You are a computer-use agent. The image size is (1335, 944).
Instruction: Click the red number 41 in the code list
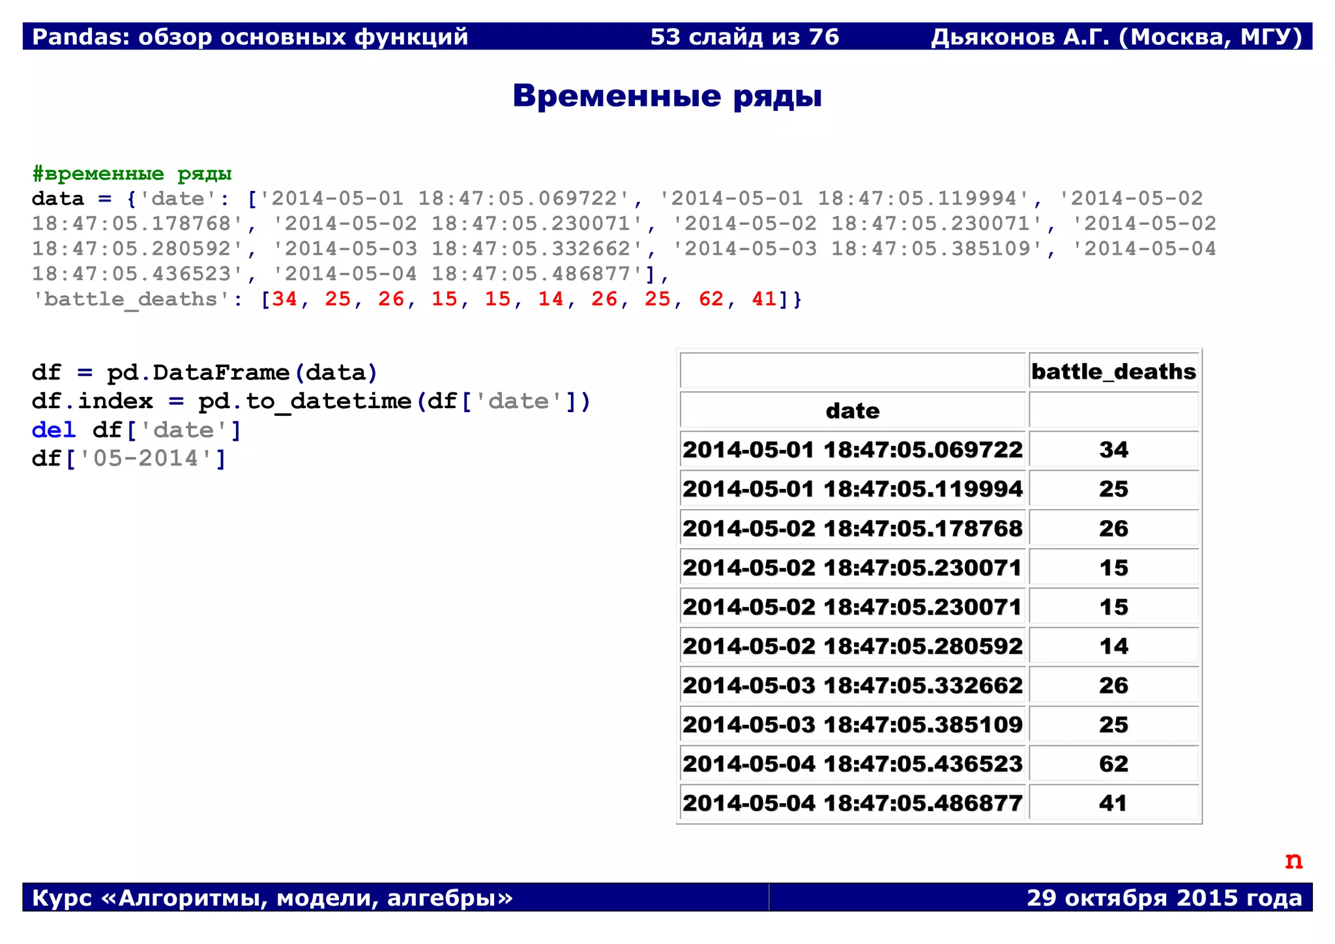tap(765, 299)
